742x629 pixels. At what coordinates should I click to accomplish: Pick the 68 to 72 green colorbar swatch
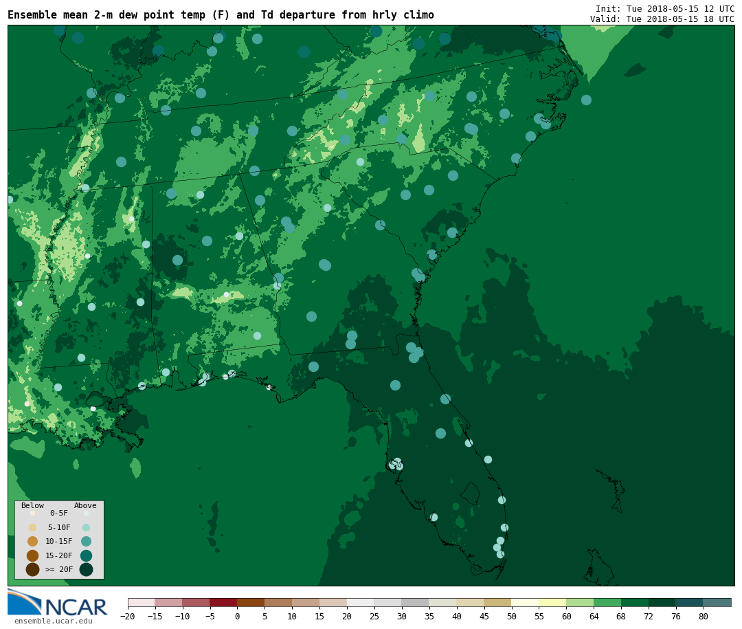click(x=635, y=602)
